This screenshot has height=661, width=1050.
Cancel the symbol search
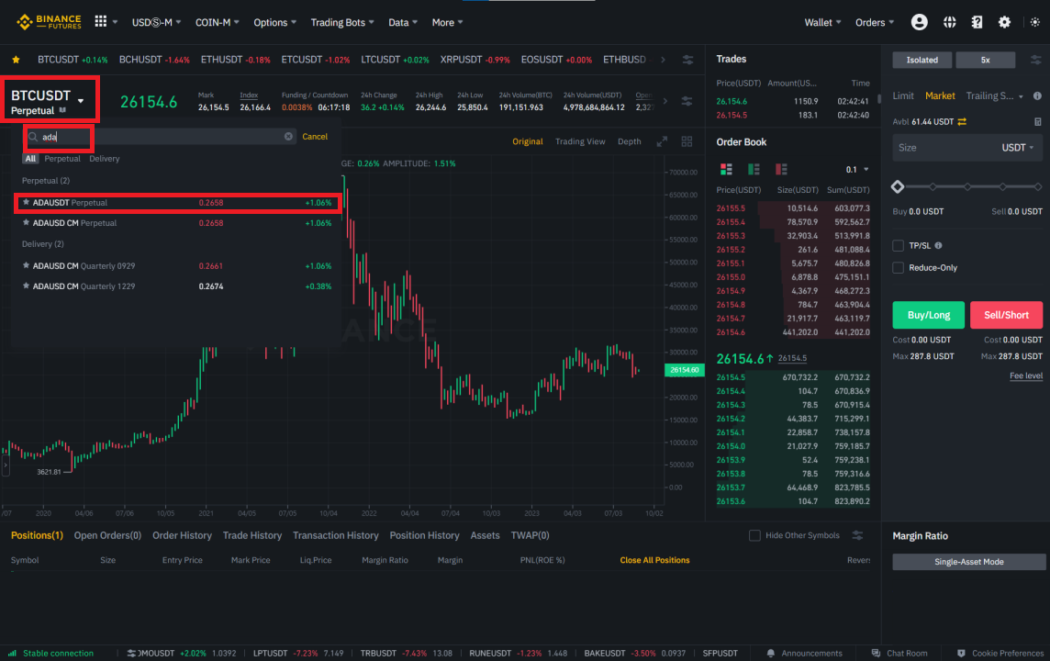tap(315, 136)
